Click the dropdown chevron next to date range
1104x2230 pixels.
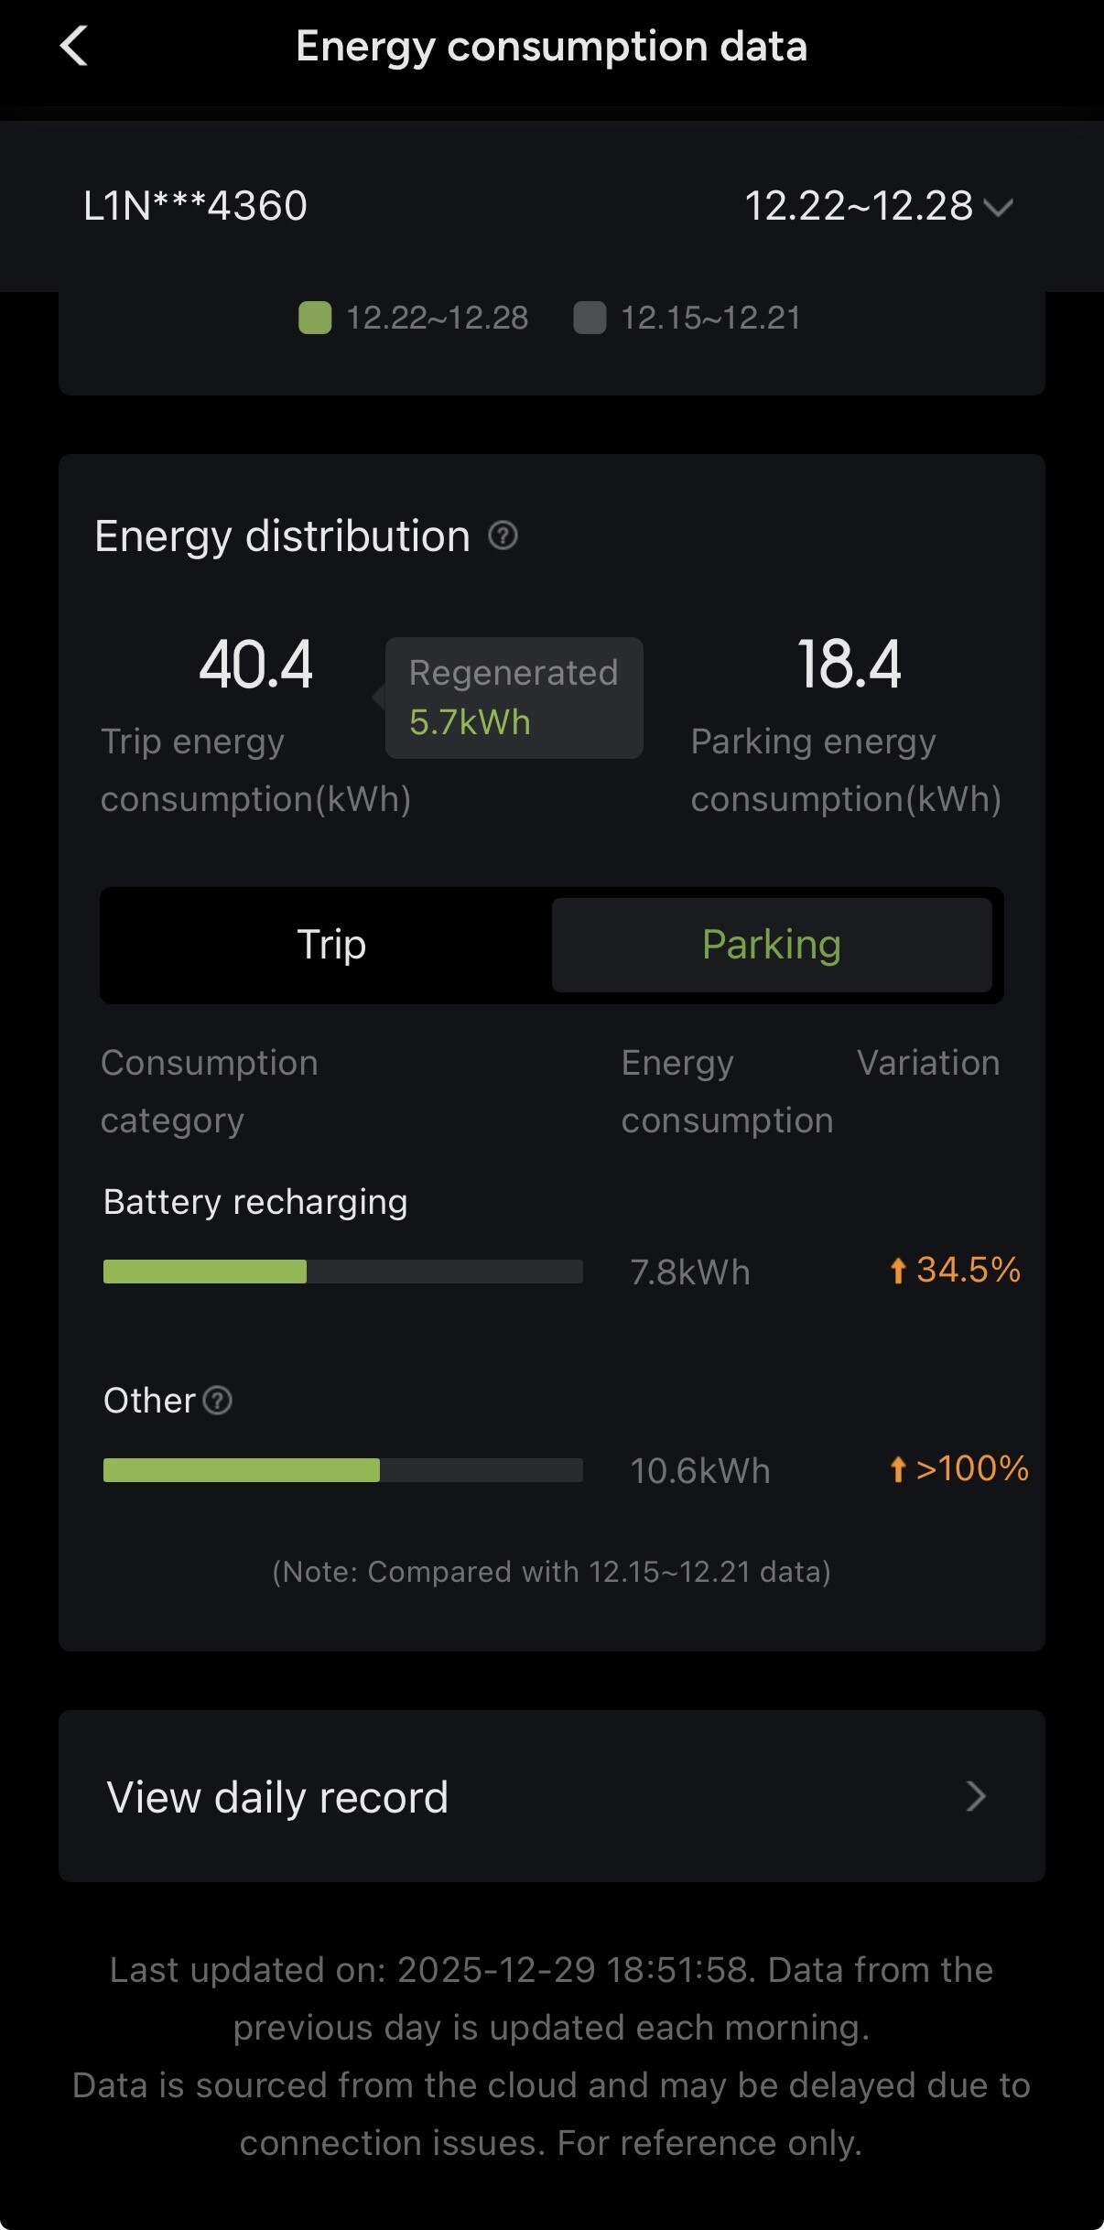(998, 207)
